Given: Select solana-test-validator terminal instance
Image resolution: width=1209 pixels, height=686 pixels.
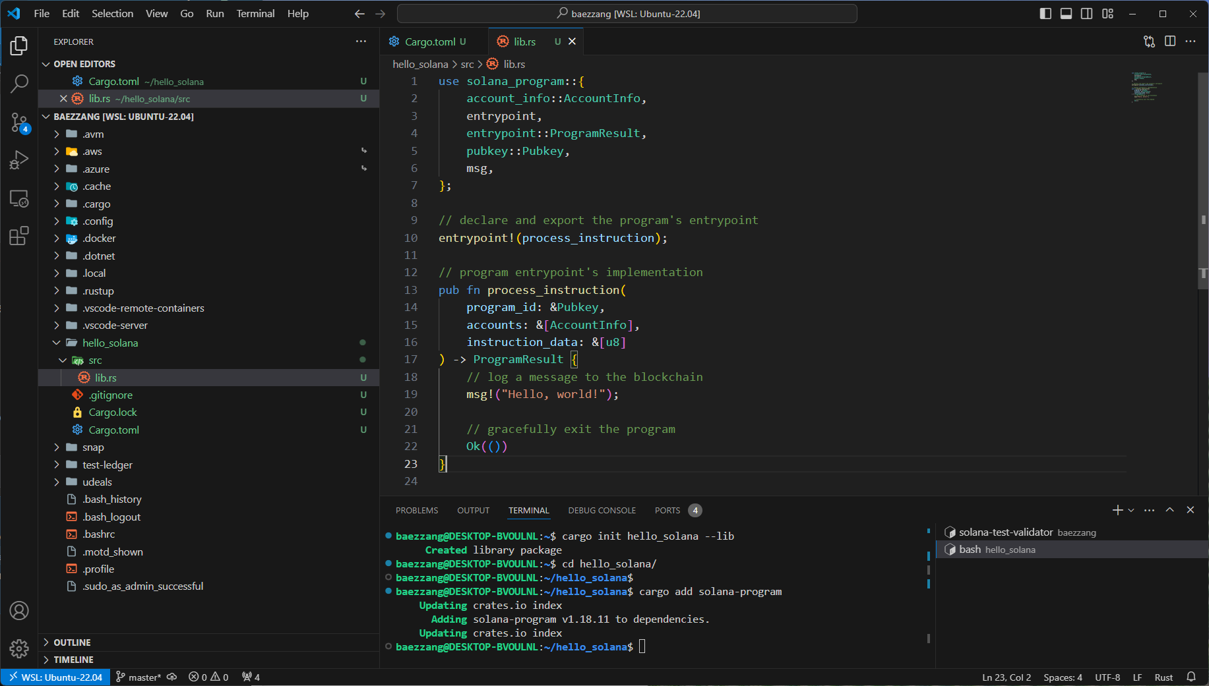Looking at the screenshot, I should pos(1072,532).
